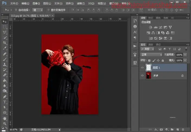This screenshot has height=132, width=191.
Task: Open the Actions panel play icon
Action: pos(135,46)
